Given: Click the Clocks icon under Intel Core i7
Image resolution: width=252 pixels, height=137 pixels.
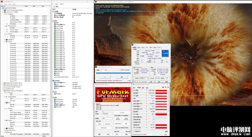Looking at the screenshot, I should point(7,42).
